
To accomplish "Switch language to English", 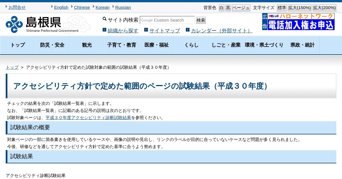I will click(61, 7).
